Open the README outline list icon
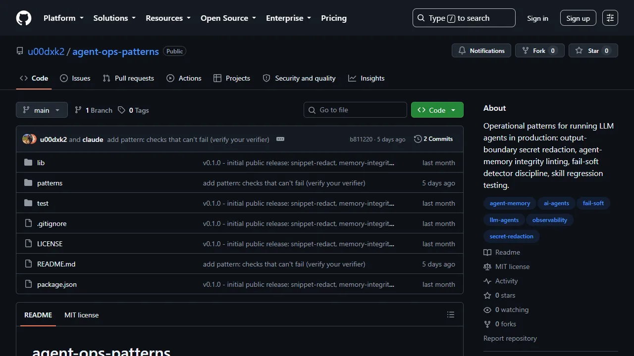 coord(451,315)
